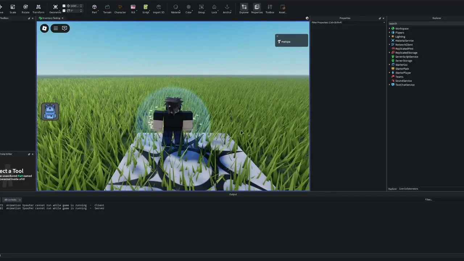Toggle the rotate snapping checkbox
The image size is (464, 261).
64,11
